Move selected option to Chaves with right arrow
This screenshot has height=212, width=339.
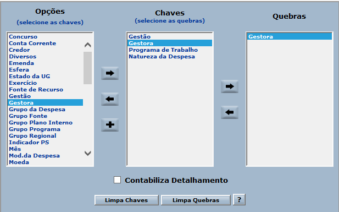point(110,73)
